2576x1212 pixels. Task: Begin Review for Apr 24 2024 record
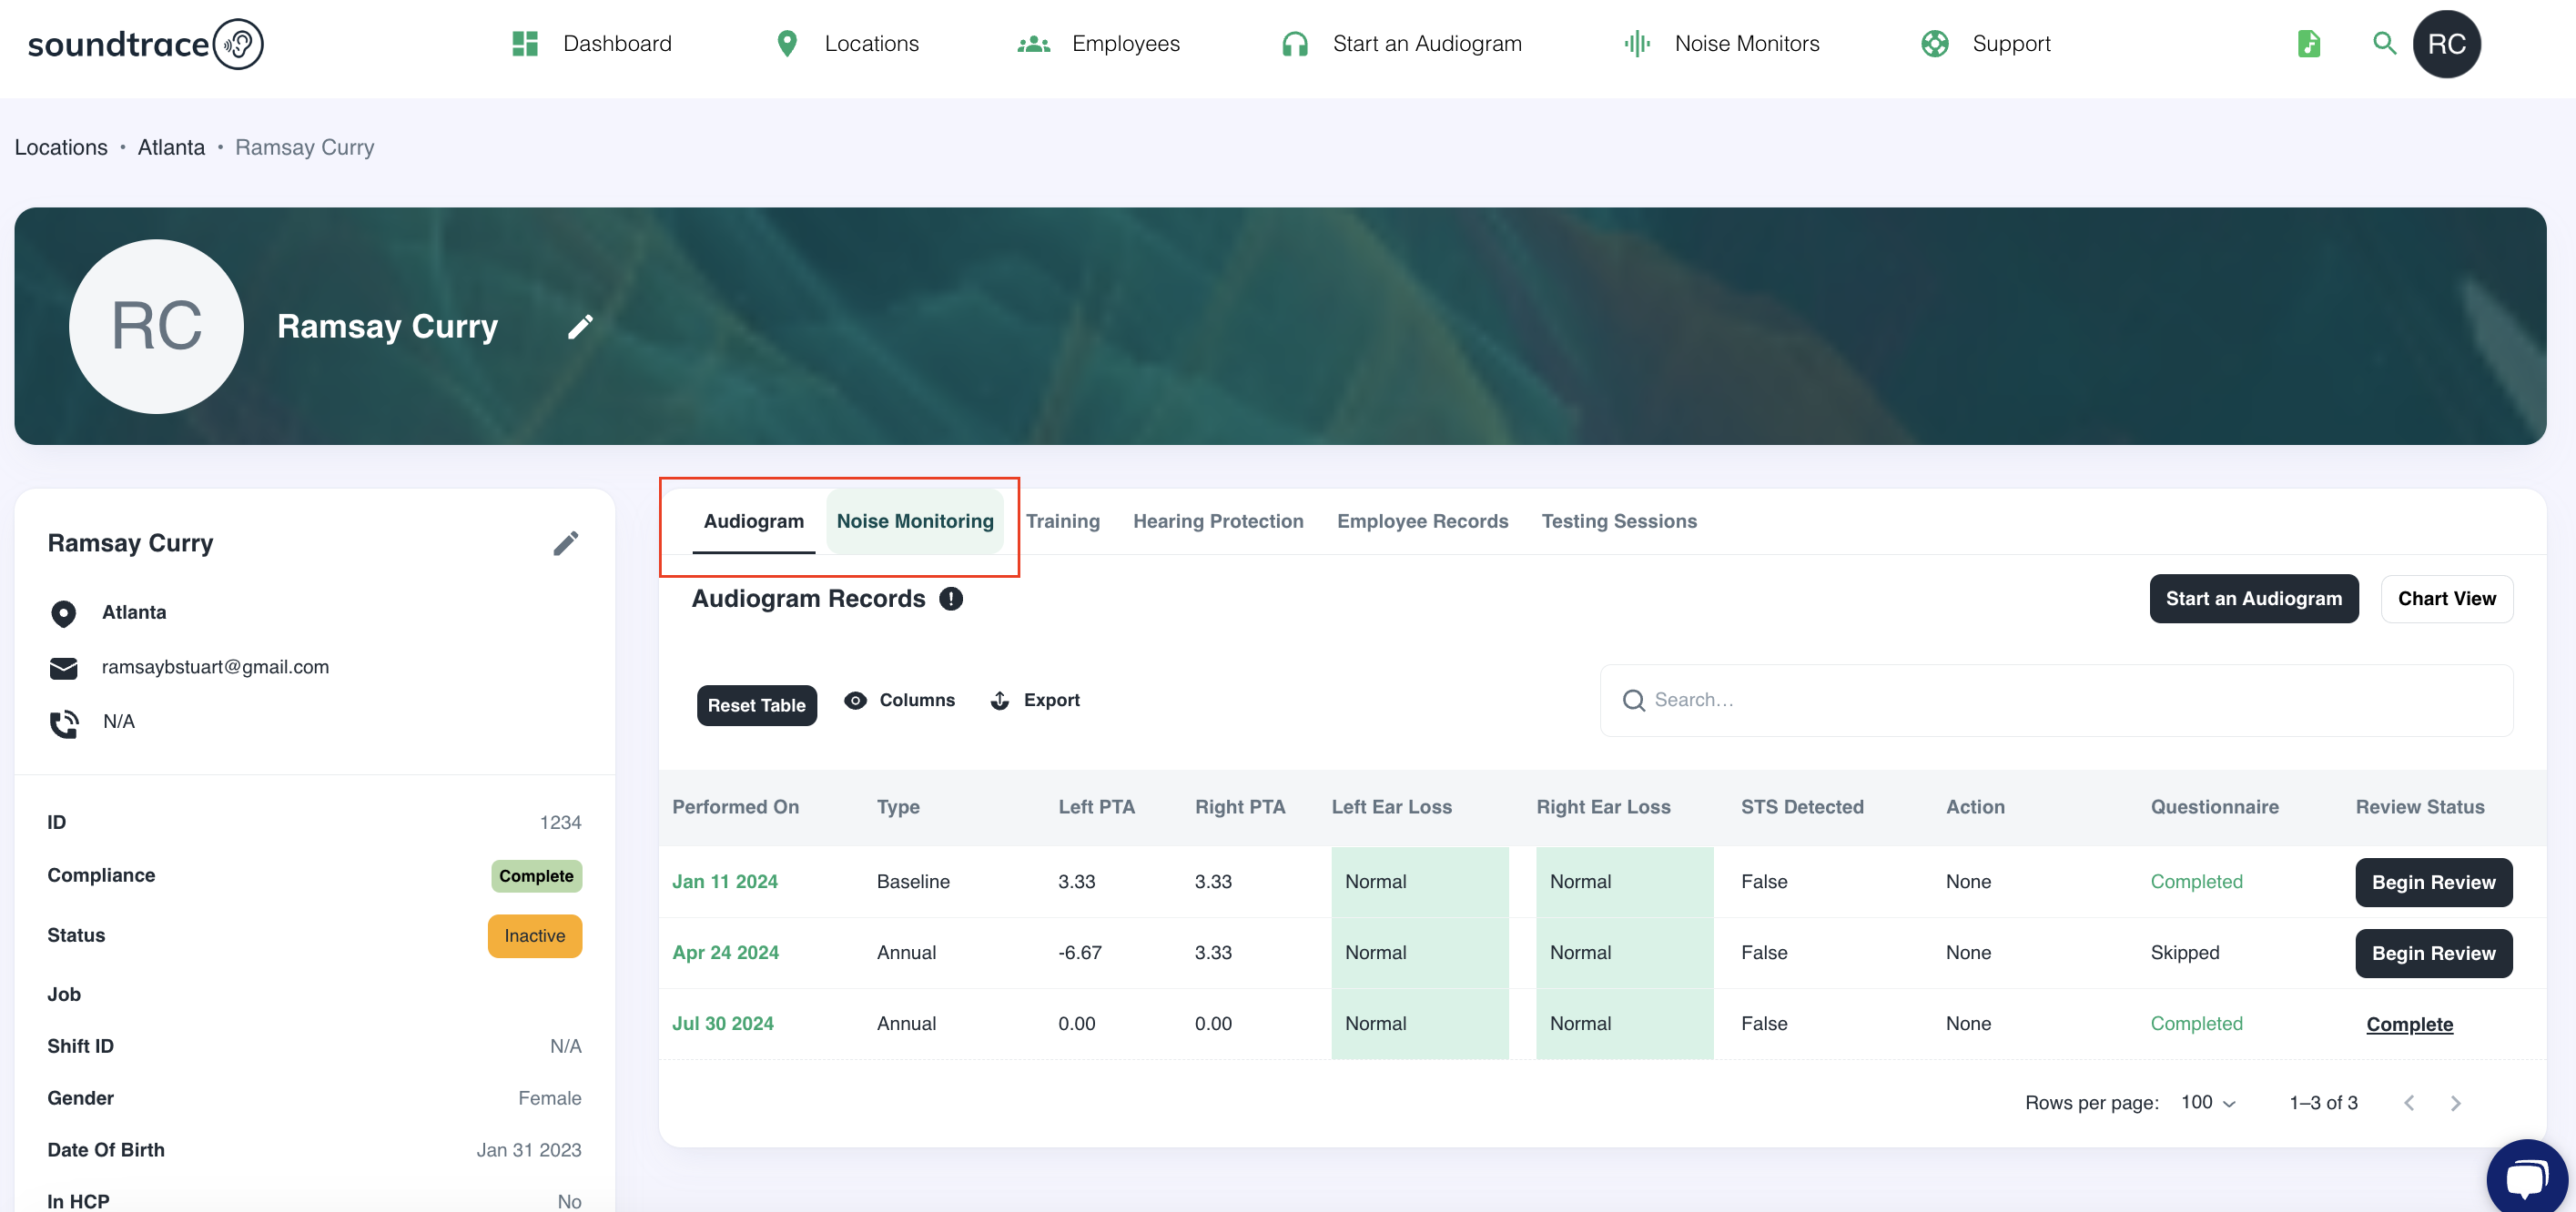(2433, 953)
